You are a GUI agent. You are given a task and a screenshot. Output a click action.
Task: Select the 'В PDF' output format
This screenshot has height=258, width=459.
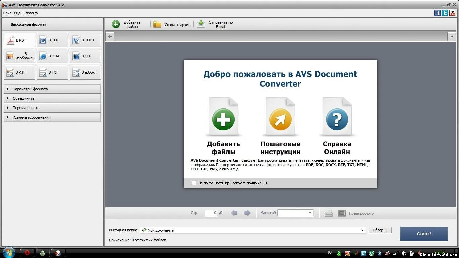(x=19, y=40)
